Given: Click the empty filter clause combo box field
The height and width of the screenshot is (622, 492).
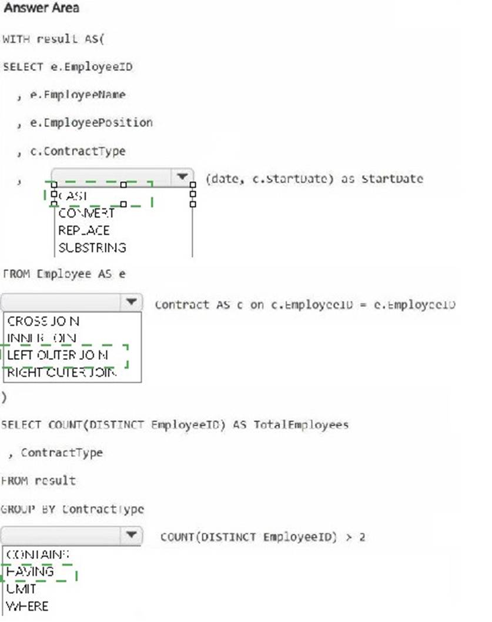Looking at the screenshot, I should 61,535.
